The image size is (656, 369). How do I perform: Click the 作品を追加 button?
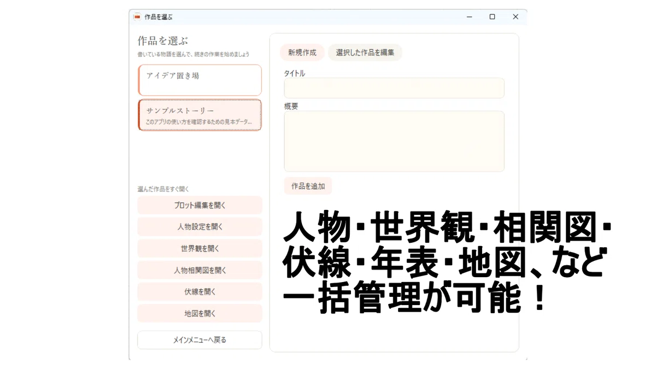point(308,186)
